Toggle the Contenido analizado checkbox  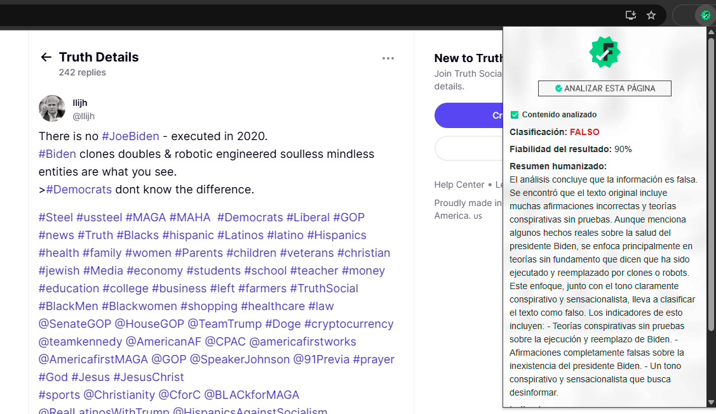515,115
